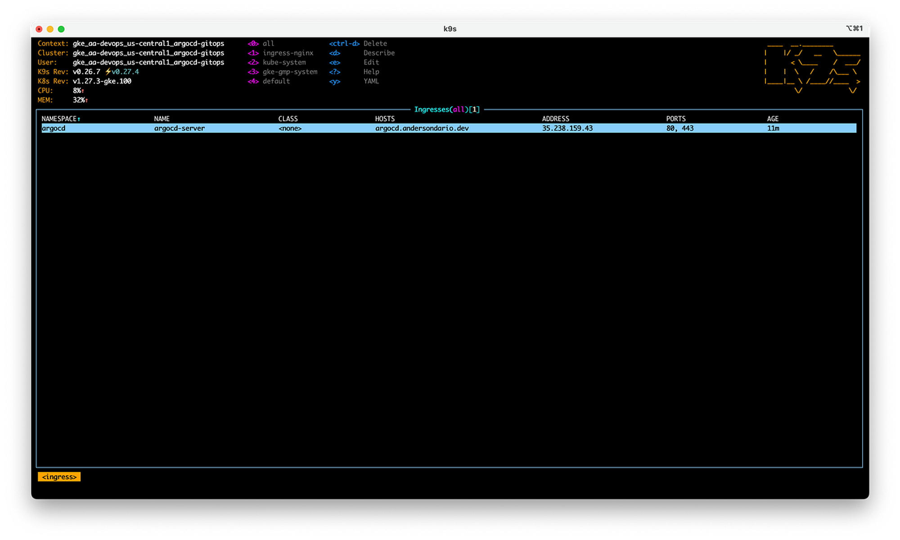Viewport: 900px width, 540px height.
Task: Click the 11m age cell
Action: pos(773,128)
